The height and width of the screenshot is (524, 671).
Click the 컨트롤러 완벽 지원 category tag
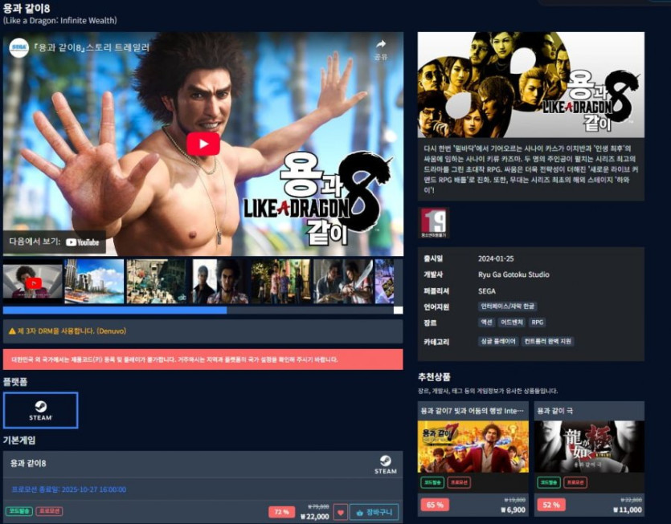click(x=550, y=342)
